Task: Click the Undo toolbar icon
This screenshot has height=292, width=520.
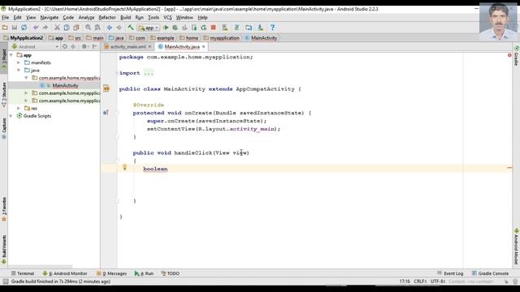Action: pos(36,28)
